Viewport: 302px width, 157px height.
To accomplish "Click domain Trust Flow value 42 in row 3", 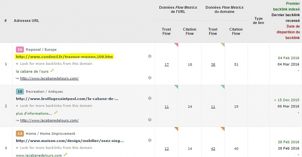I will click(x=213, y=148).
